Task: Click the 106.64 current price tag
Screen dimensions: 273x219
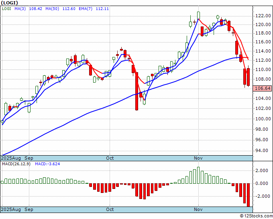Action: click(263, 88)
